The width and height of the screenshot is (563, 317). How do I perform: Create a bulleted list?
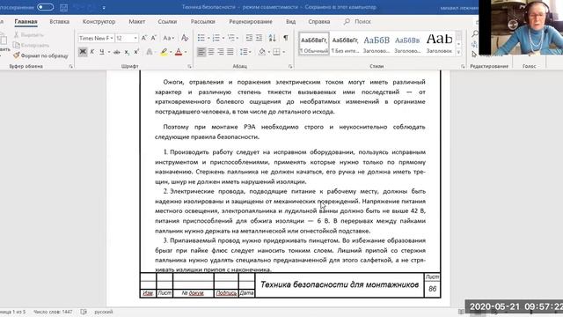pos(201,38)
